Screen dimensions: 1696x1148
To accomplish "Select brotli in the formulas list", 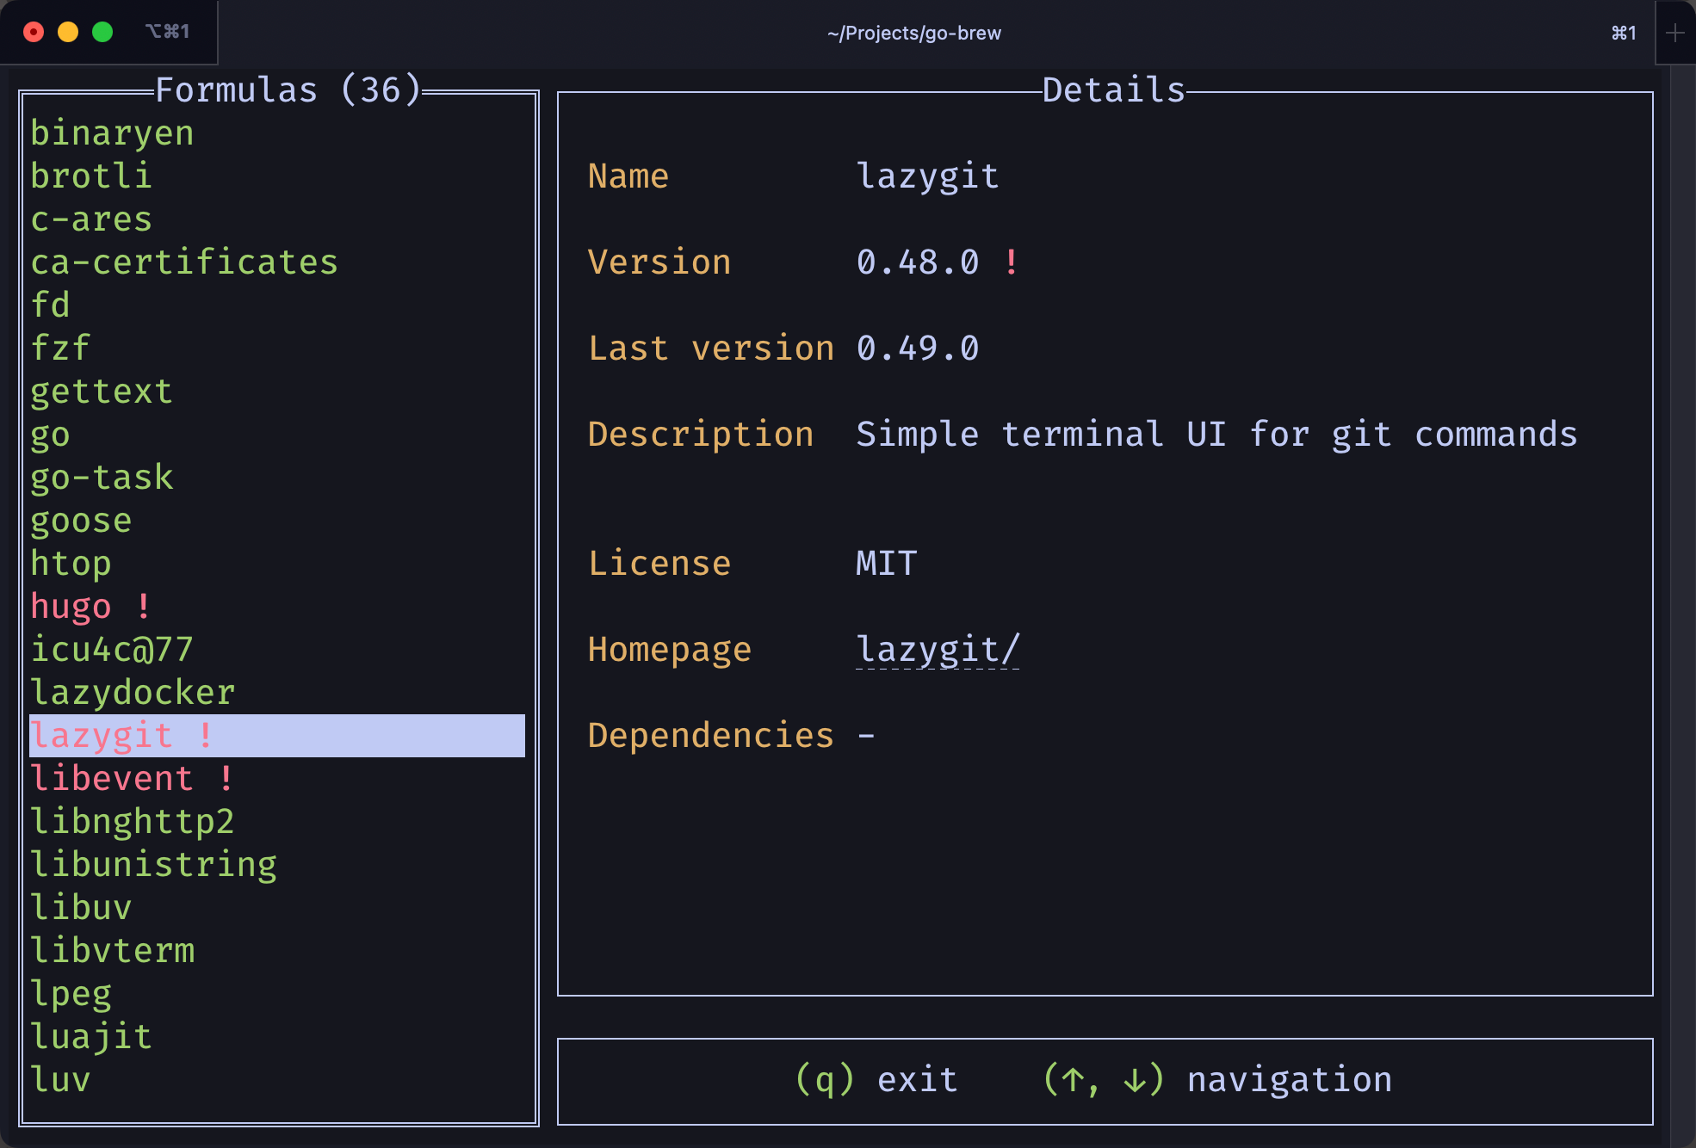I will (x=277, y=176).
